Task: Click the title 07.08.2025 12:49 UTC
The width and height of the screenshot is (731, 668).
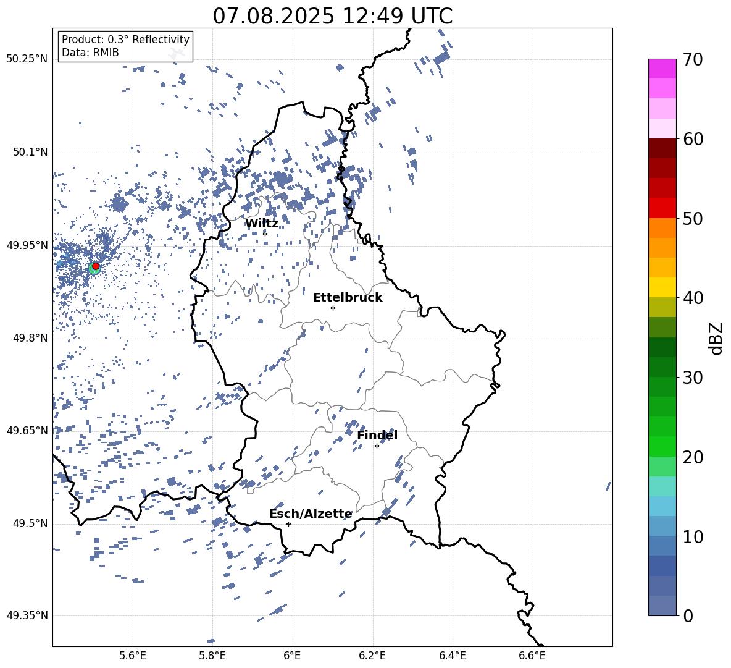Action: (332, 16)
